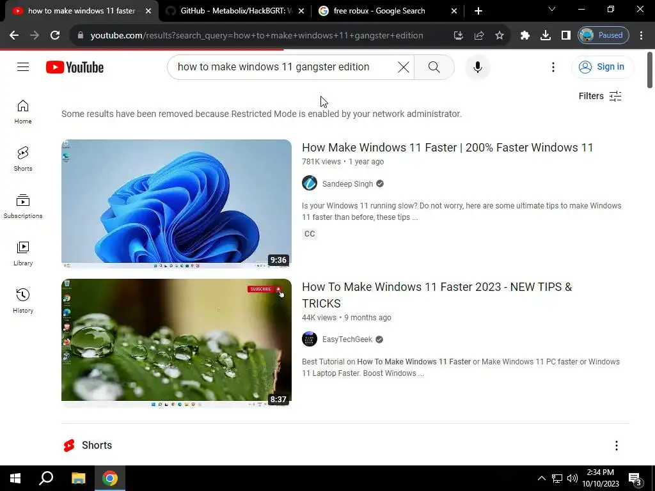Go to Home in the sidebar
The width and height of the screenshot is (655, 491).
[x=23, y=112]
